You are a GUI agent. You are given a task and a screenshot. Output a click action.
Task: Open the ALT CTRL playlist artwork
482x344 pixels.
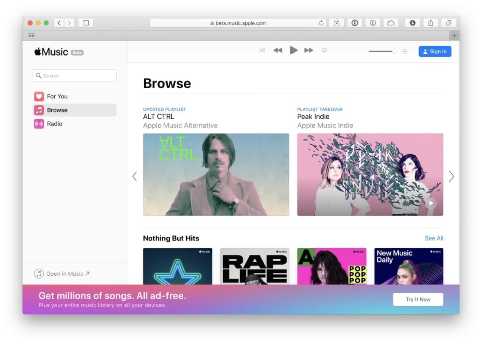pyautogui.click(x=216, y=175)
